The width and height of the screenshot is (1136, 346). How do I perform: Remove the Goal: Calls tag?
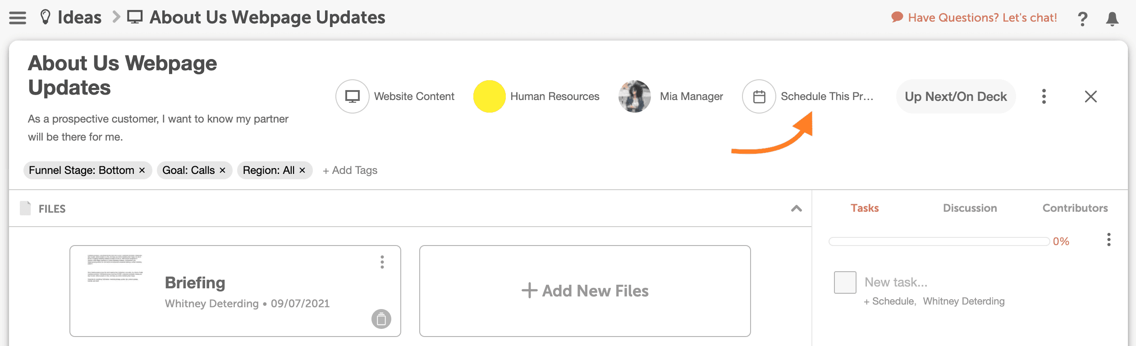pyautogui.click(x=222, y=170)
